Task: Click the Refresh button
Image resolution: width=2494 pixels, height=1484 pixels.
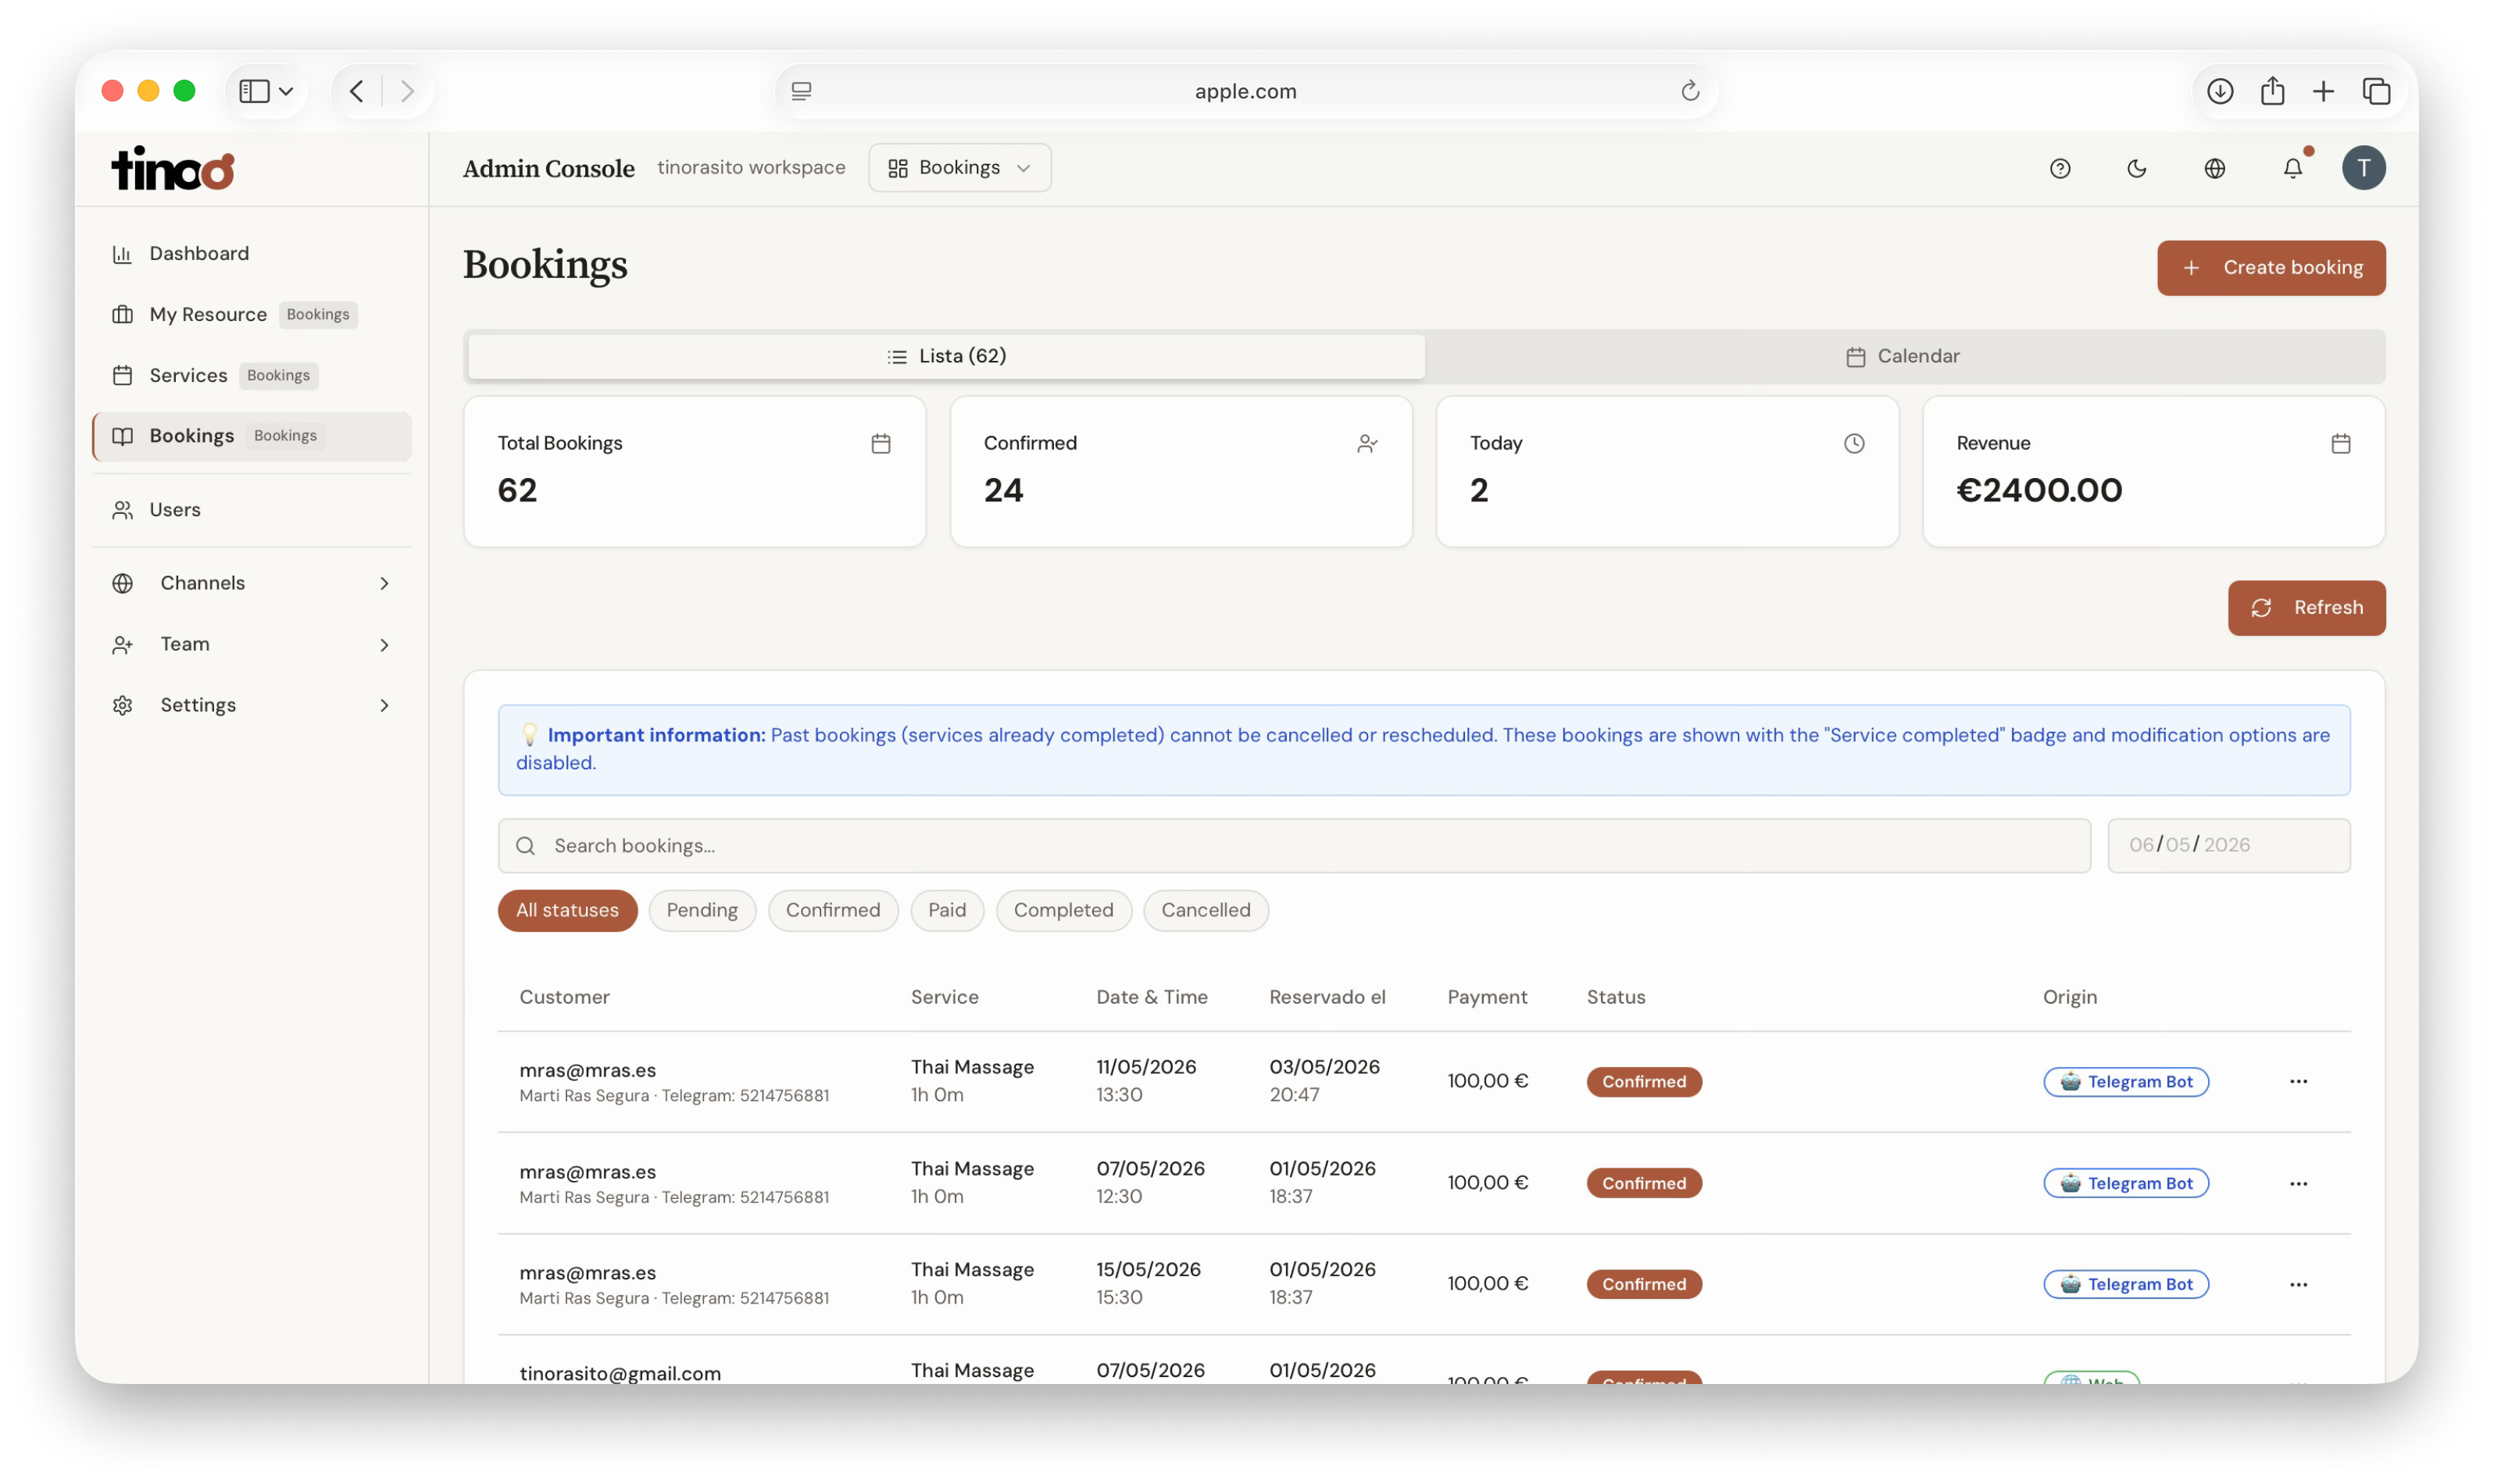Action: [2306, 608]
